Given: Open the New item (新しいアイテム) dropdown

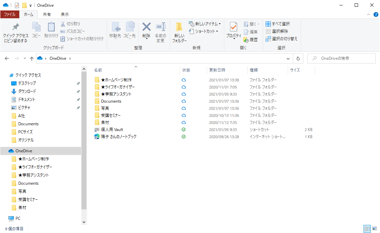Looking at the screenshot, I should coord(205,24).
